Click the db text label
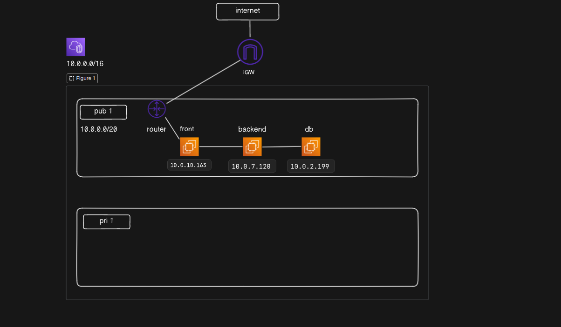The height and width of the screenshot is (327, 561). [x=309, y=129]
